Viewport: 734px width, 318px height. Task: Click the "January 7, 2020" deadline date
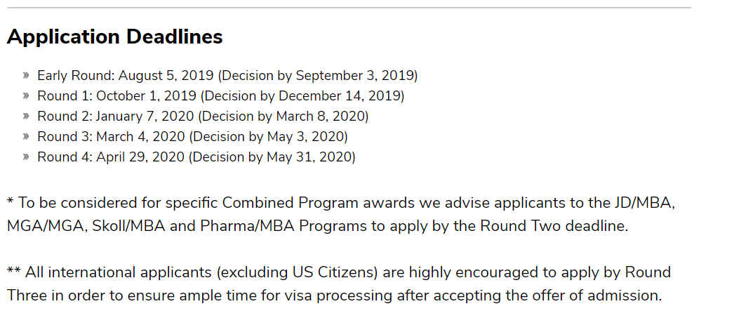(x=146, y=116)
